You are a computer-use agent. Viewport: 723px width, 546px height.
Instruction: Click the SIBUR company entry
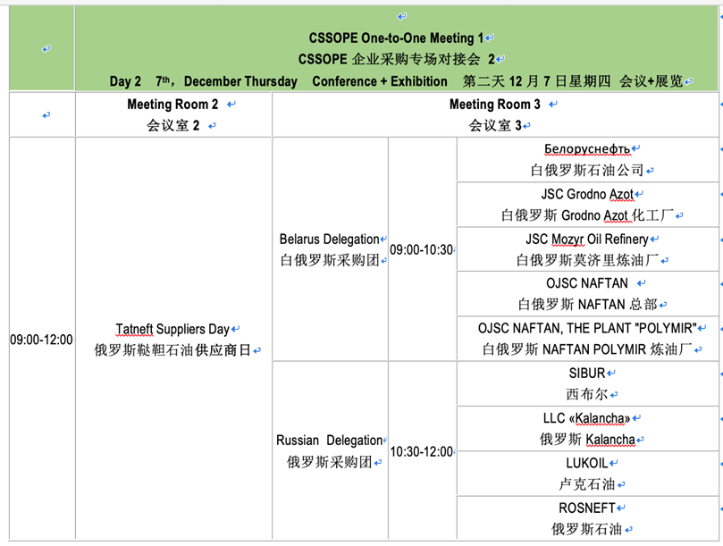coord(585,374)
